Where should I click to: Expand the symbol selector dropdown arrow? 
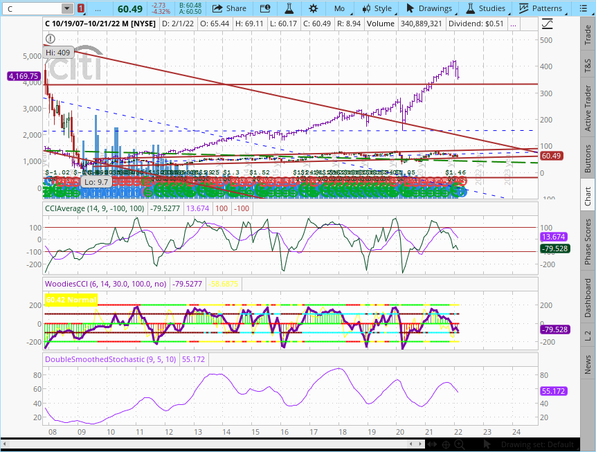click(x=66, y=8)
